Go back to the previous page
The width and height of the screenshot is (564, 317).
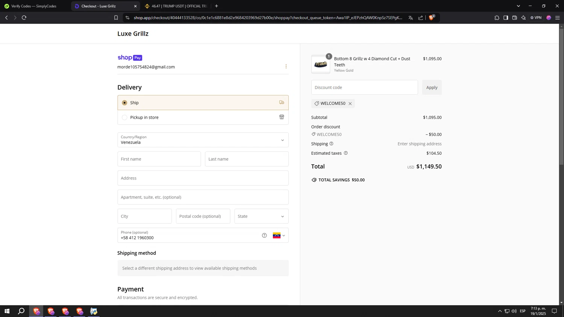6,18
